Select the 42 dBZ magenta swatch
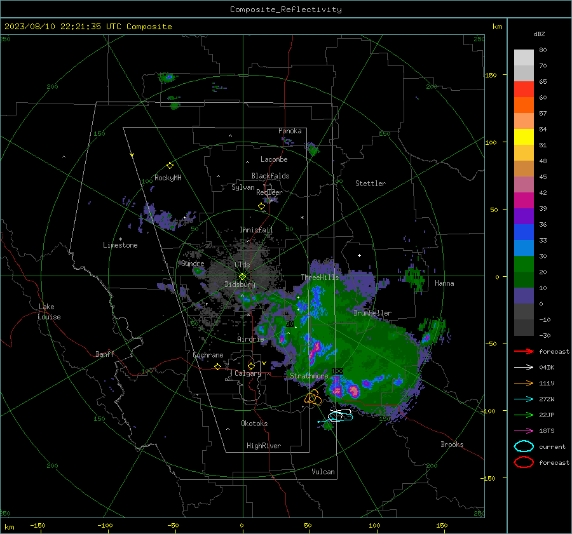 tap(524, 200)
